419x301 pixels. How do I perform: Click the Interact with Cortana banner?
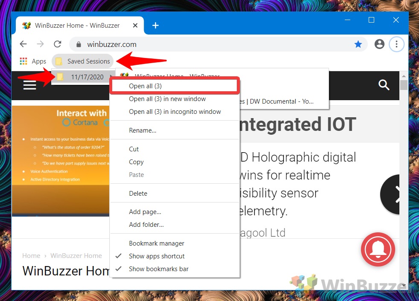[61, 161]
